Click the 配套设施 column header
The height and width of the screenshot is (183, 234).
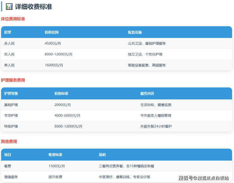point(135,32)
